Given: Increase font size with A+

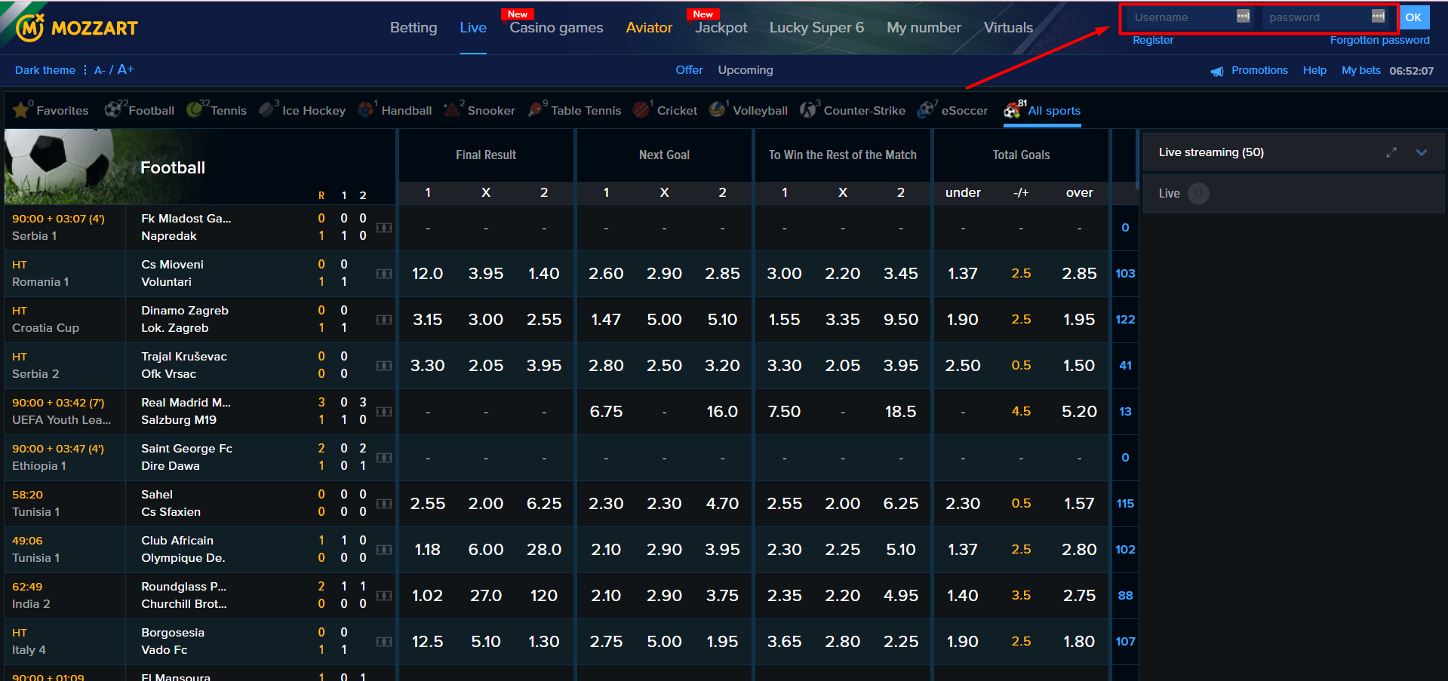Looking at the screenshot, I should [x=126, y=69].
